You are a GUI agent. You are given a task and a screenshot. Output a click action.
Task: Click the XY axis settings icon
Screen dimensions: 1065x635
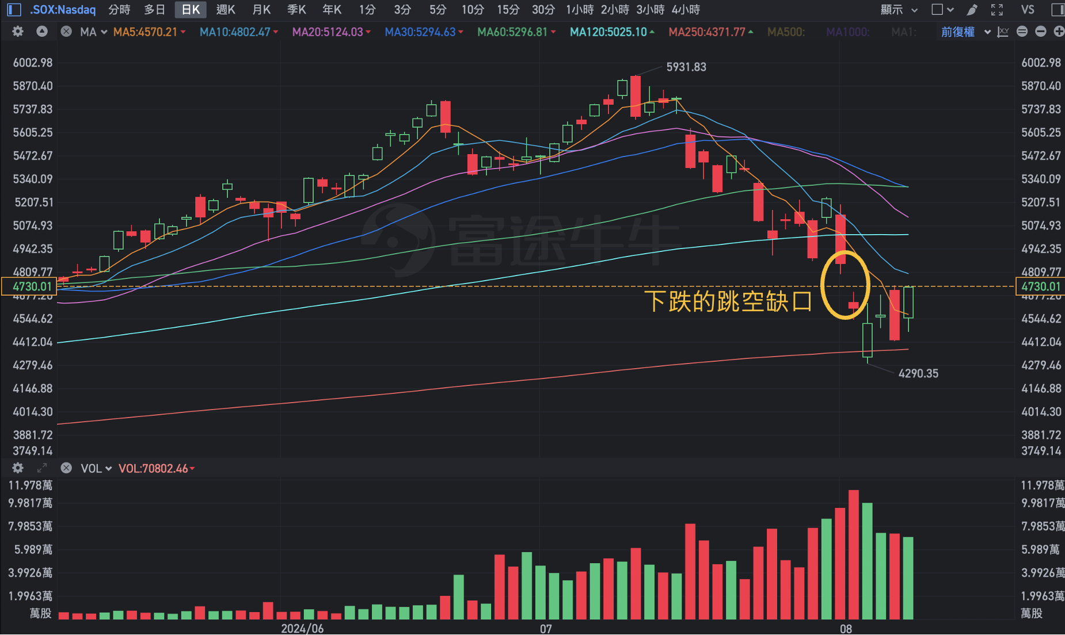(x=1003, y=32)
